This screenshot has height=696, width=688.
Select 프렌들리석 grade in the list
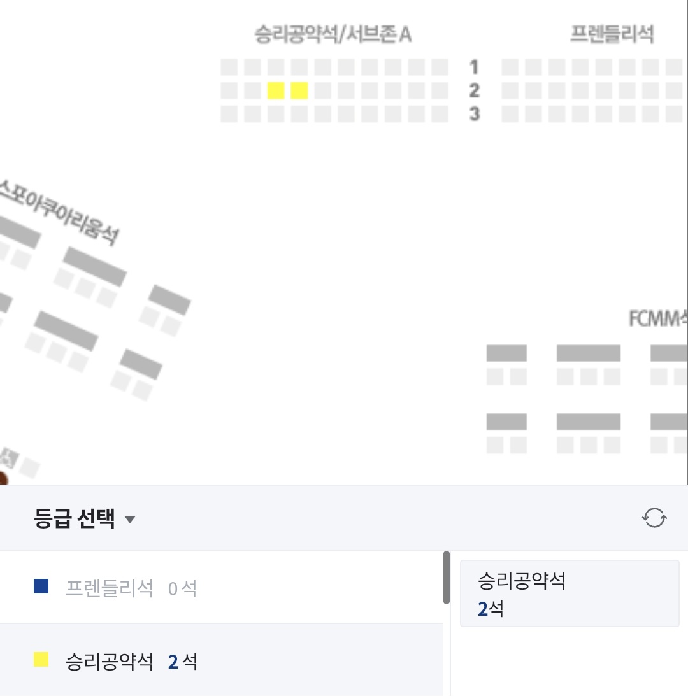110,588
